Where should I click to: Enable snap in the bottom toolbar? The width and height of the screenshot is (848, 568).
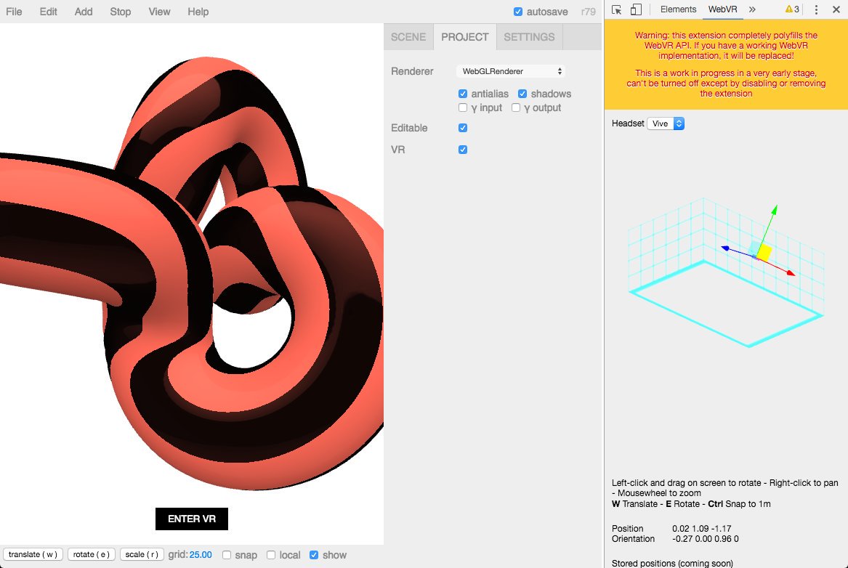(x=227, y=554)
